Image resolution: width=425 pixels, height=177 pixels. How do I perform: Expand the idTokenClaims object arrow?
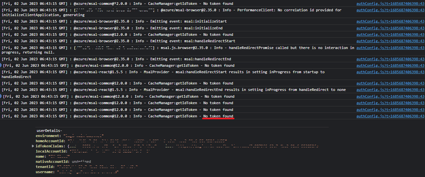coord(33,146)
